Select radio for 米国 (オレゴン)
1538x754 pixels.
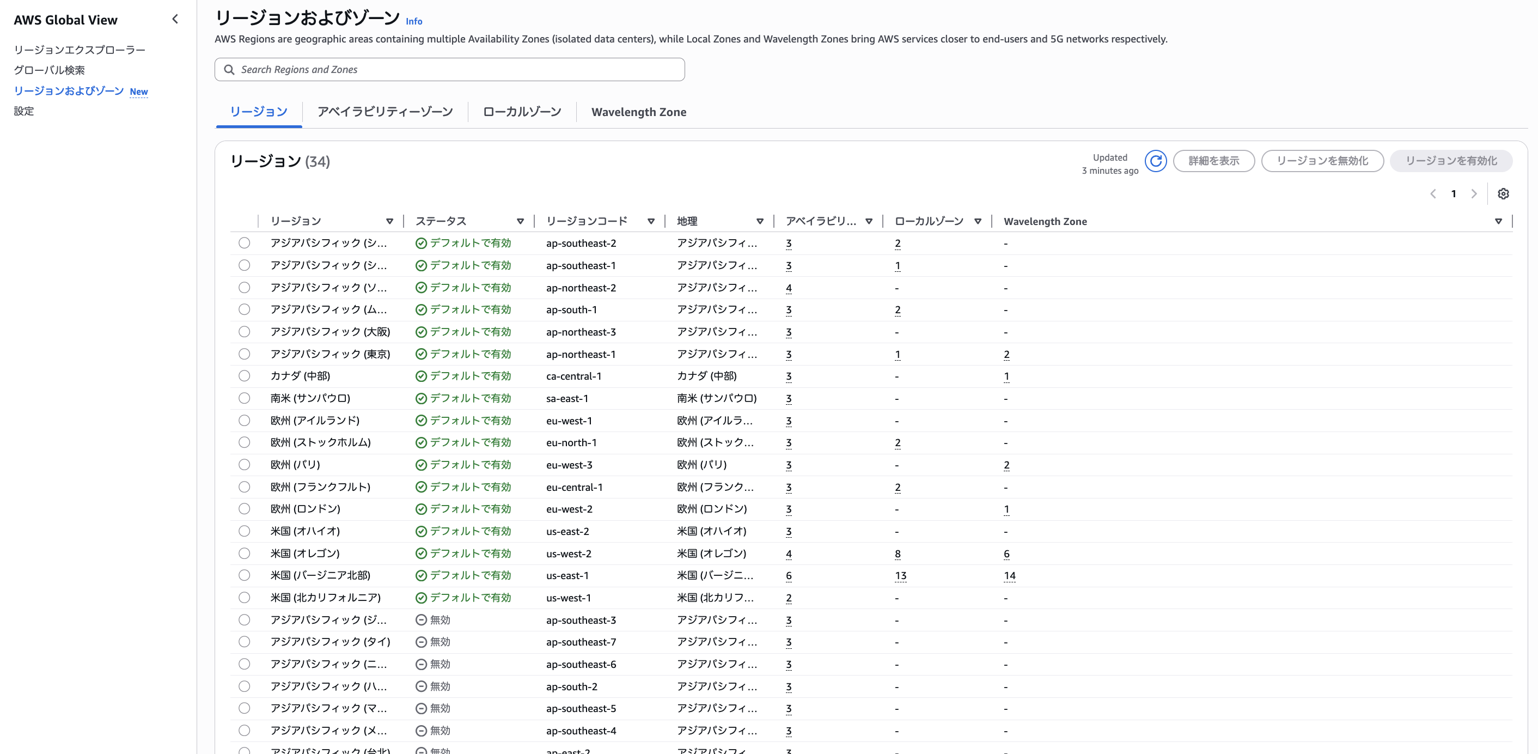point(244,554)
